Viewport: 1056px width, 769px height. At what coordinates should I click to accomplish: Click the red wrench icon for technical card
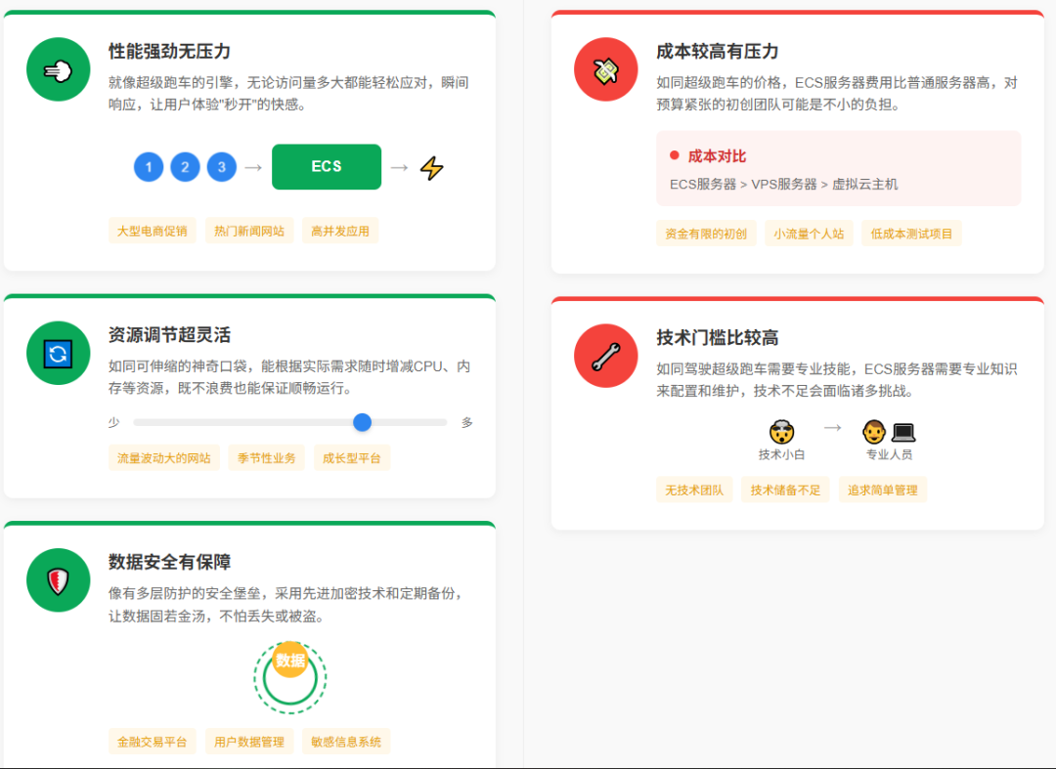(x=605, y=356)
